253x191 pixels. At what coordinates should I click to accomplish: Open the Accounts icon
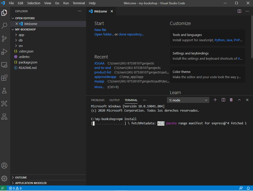click(x=4, y=165)
